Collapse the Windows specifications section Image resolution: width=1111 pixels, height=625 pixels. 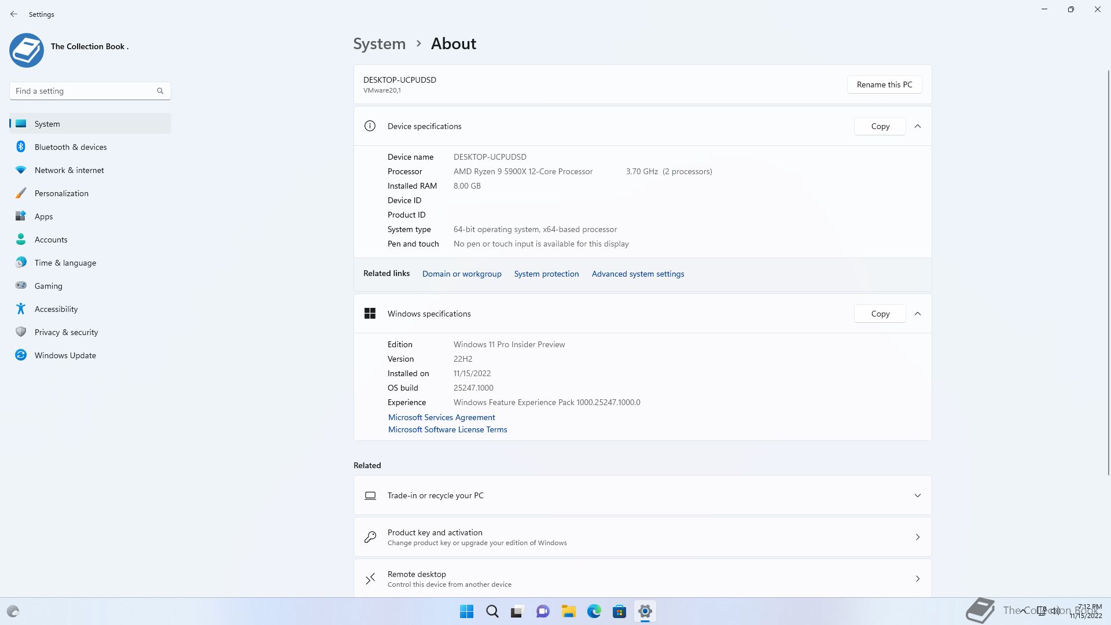[918, 314]
